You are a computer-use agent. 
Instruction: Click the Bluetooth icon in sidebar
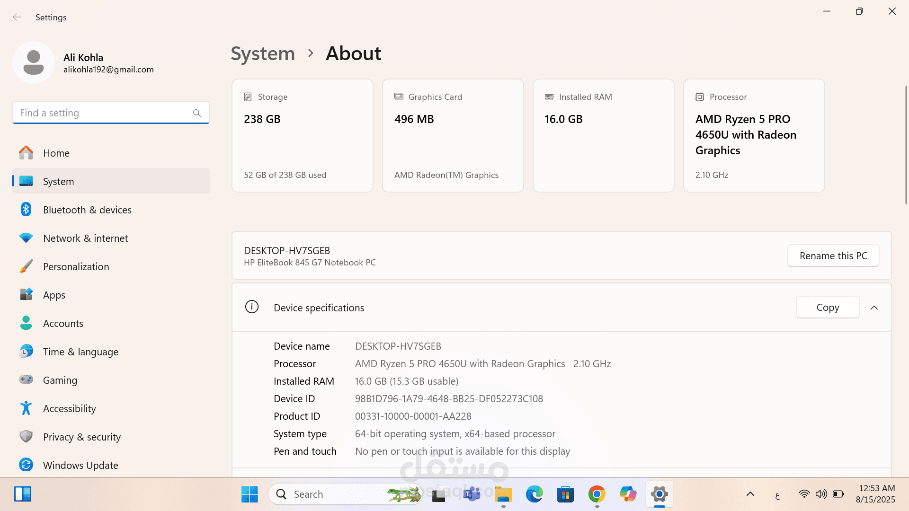26,210
